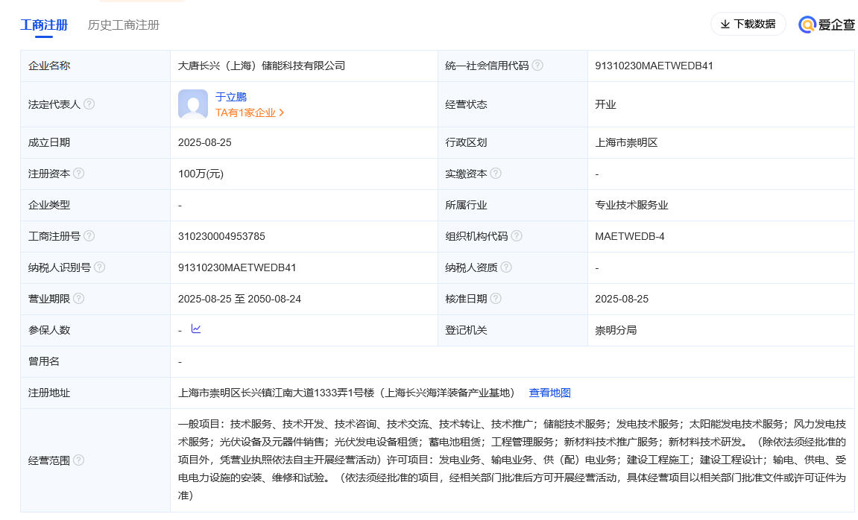
Task: Expand the TA有1家企业 link
Action: 250,112
